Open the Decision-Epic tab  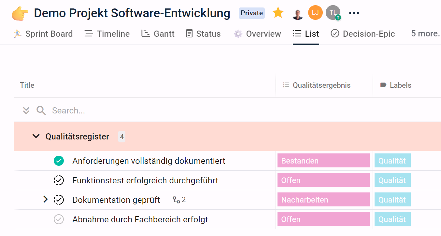tap(363, 34)
